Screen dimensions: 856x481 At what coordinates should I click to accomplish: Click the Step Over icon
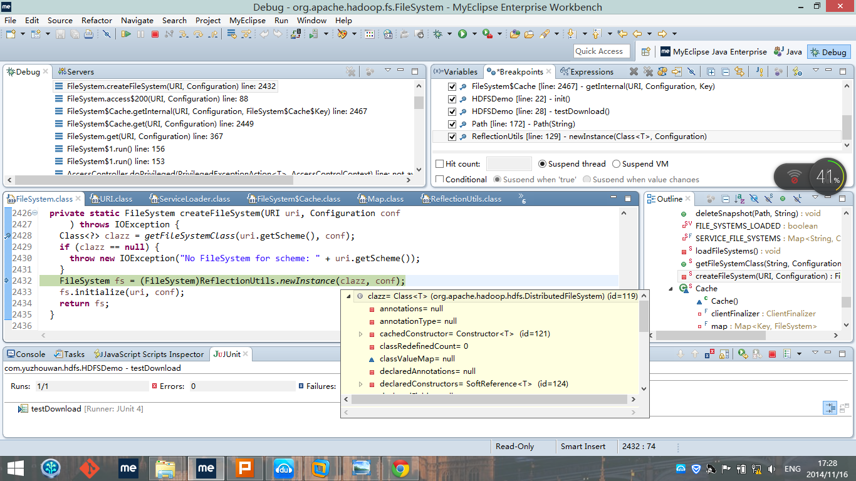(x=199, y=34)
